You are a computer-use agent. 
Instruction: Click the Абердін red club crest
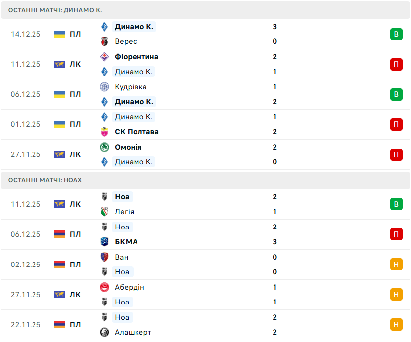pos(104,287)
